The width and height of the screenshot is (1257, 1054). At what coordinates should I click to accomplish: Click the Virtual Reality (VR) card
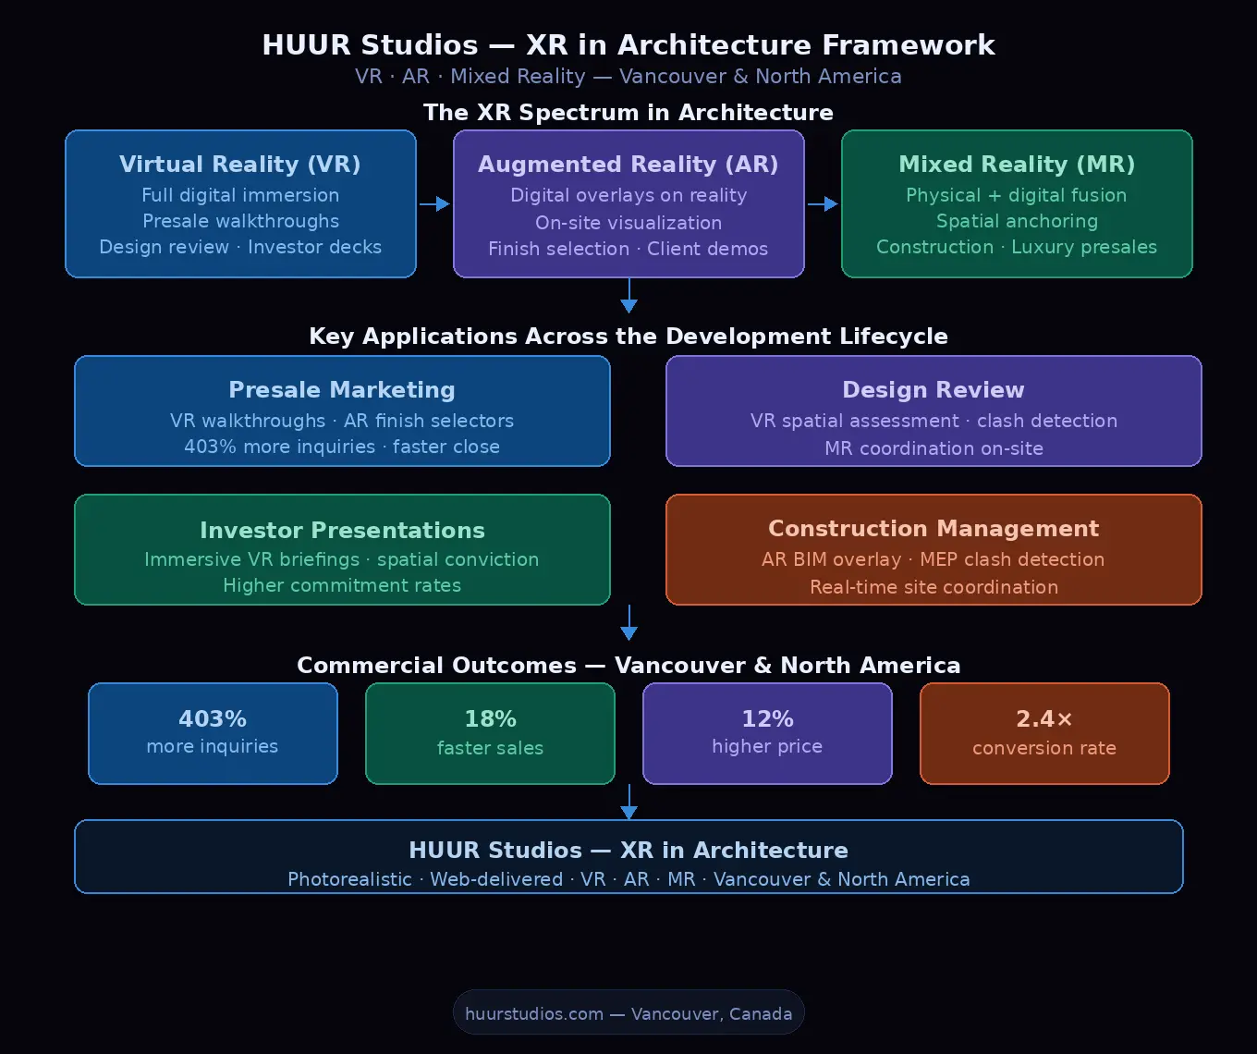240,203
